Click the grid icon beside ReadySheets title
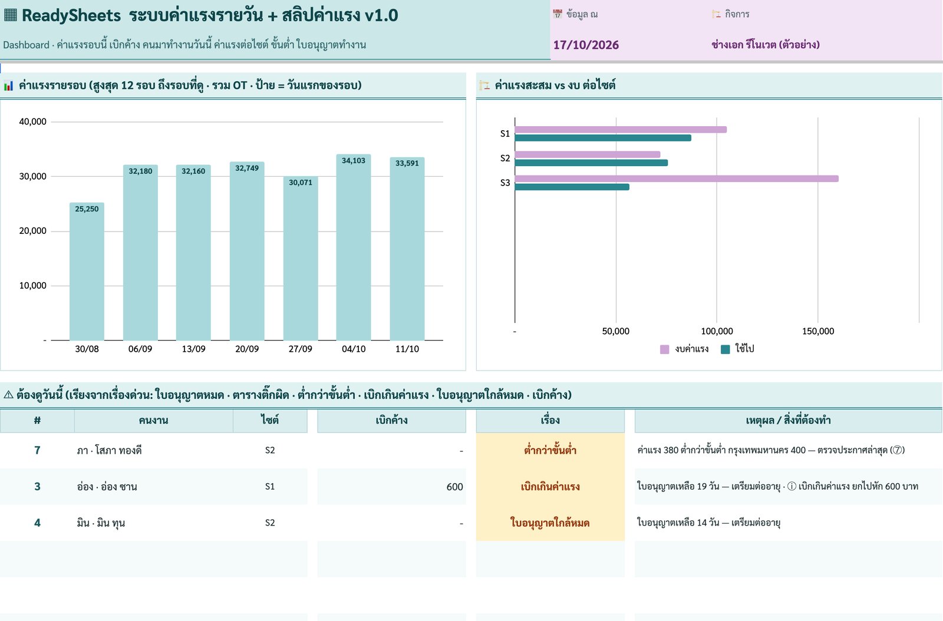This screenshot has width=943, height=621. [10, 15]
